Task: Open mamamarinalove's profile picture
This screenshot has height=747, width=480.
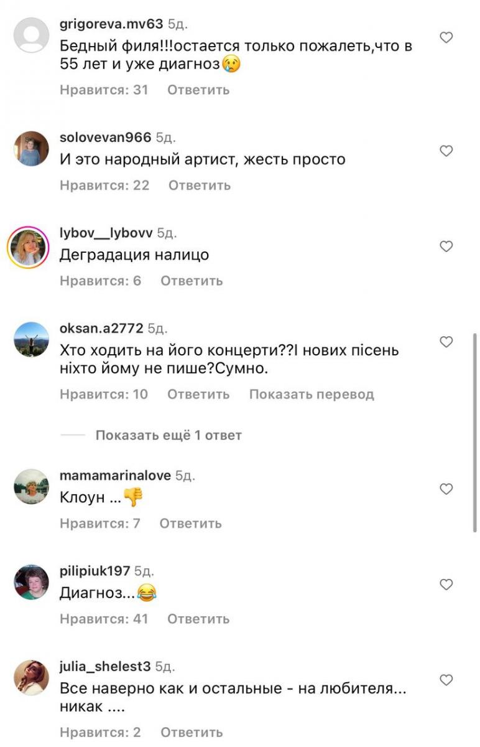Action: pyautogui.click(x=31, y=486)
